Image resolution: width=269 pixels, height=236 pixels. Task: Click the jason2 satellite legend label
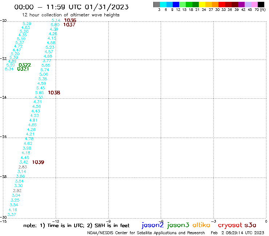[153, 225]
